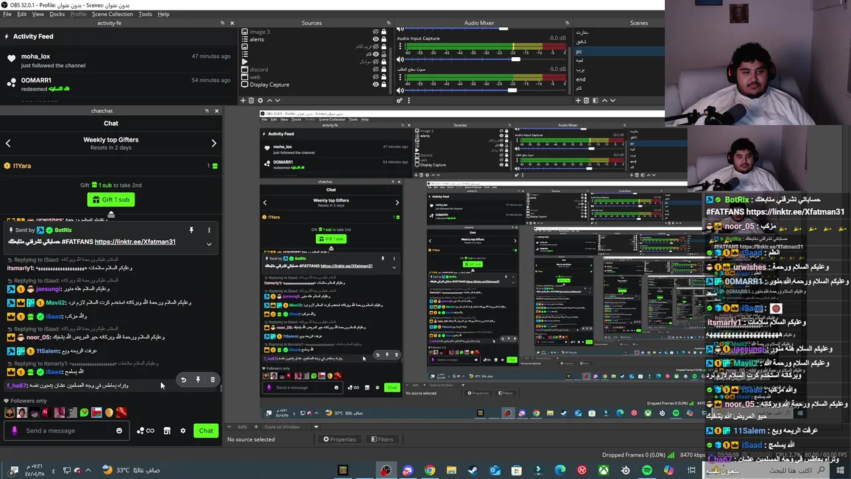Viewport: 851px width, 479px height.
Task: Move source down in Sources list
Action: 277,100
